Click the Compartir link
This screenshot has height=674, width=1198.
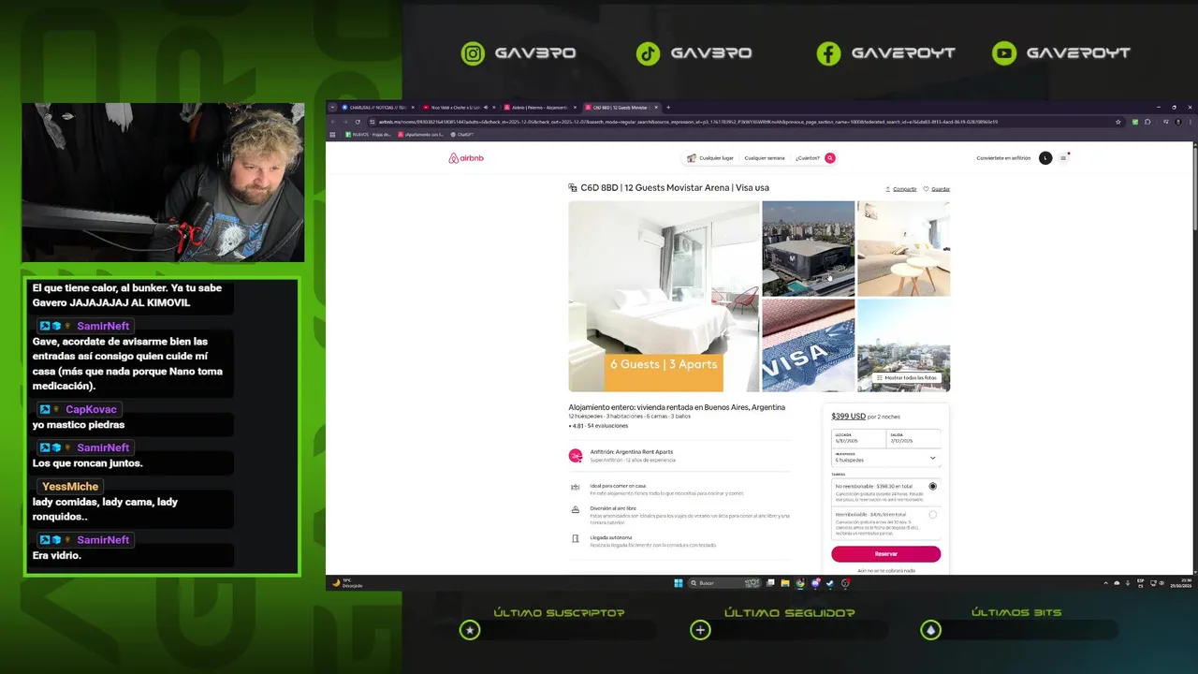[904, 189]
